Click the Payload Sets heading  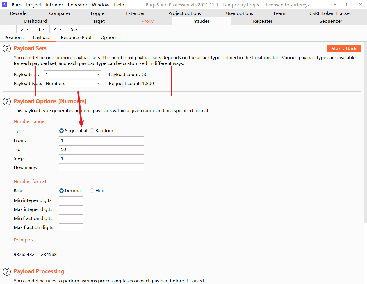pos(30,48)
